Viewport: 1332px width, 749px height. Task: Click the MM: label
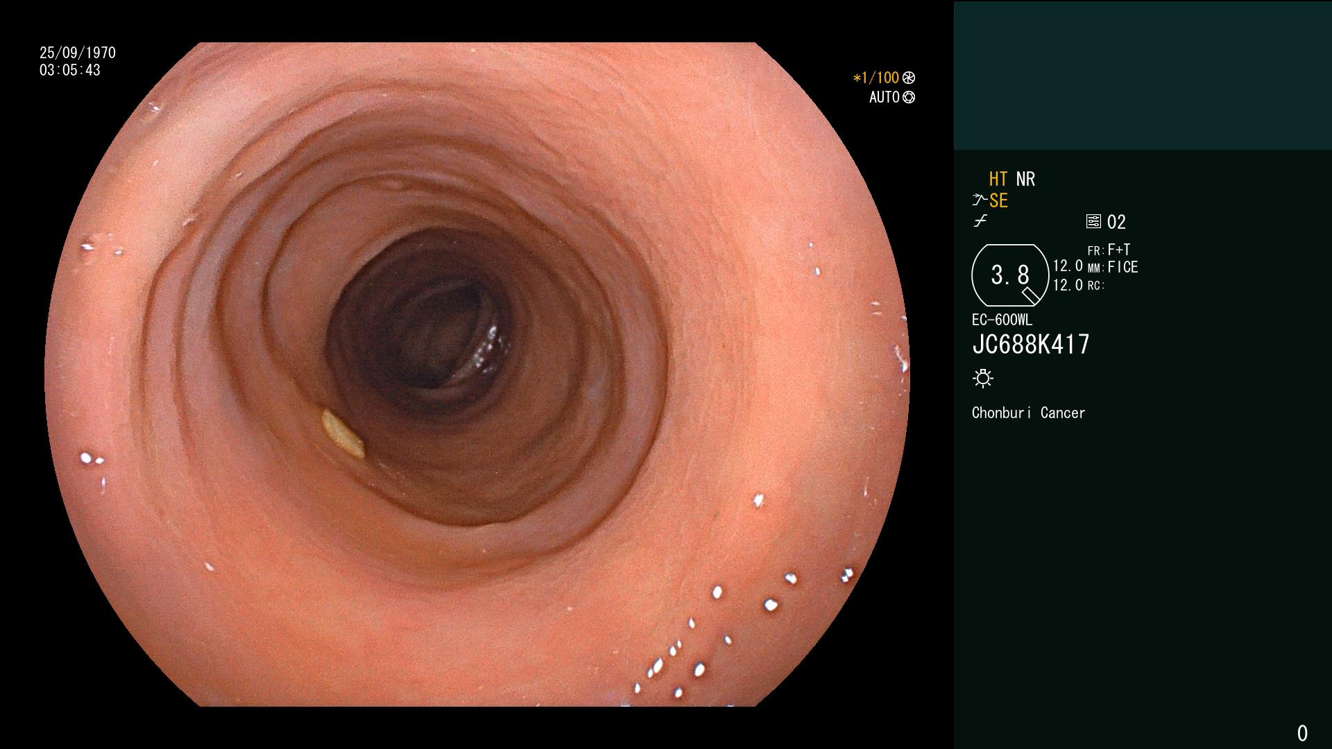coord(1095,268)
